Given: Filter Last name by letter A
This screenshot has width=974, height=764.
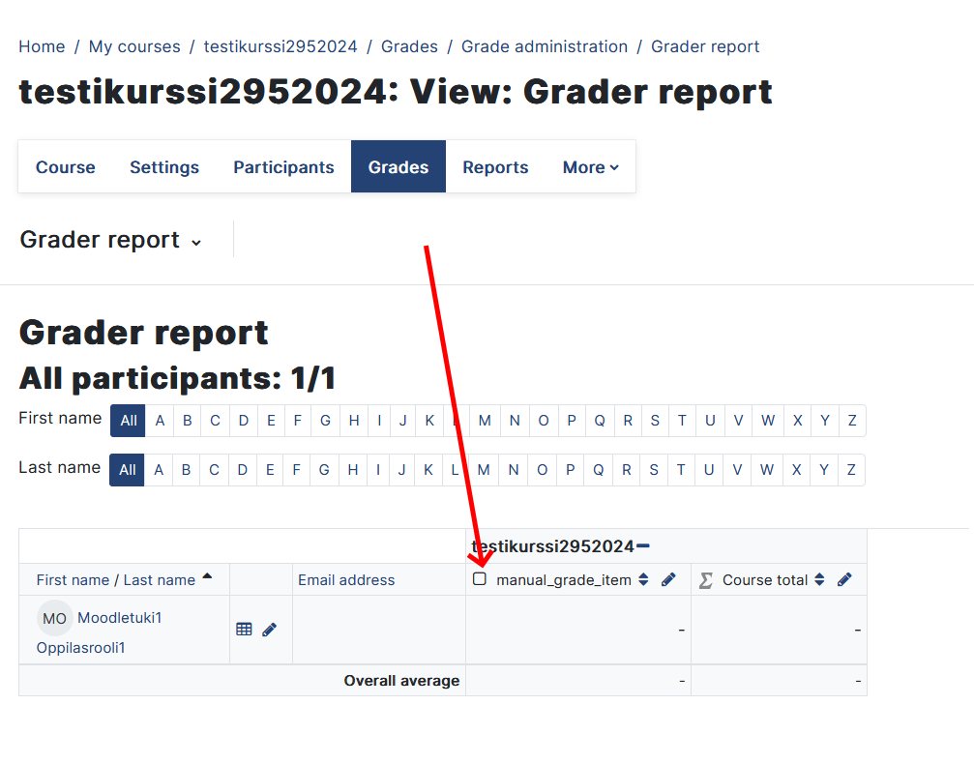Looking at the screenshot, I should [159, 470].
